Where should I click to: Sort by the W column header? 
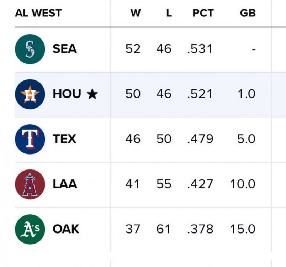pyautogui.click(x=135, y=13)
